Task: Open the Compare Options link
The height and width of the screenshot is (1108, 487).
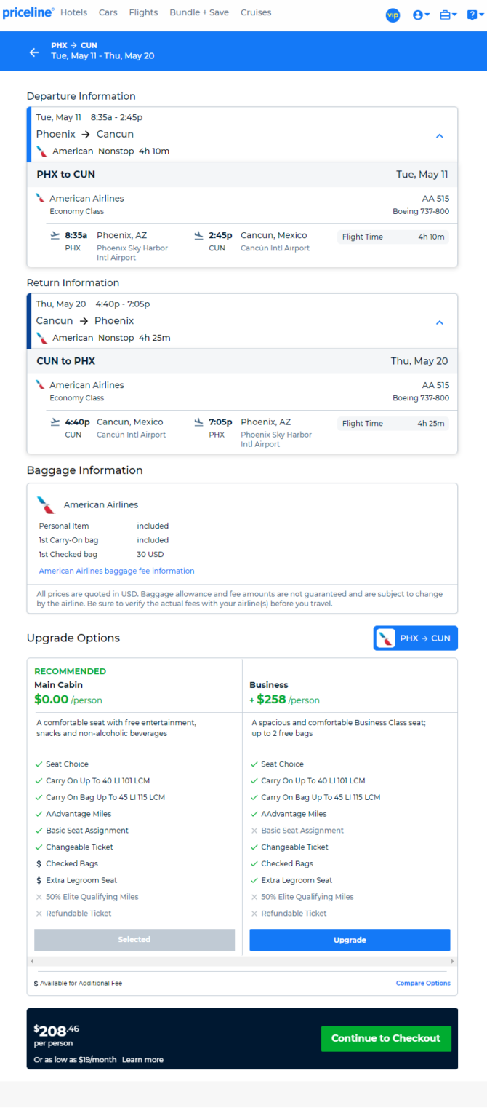Action: click(423, 983)
